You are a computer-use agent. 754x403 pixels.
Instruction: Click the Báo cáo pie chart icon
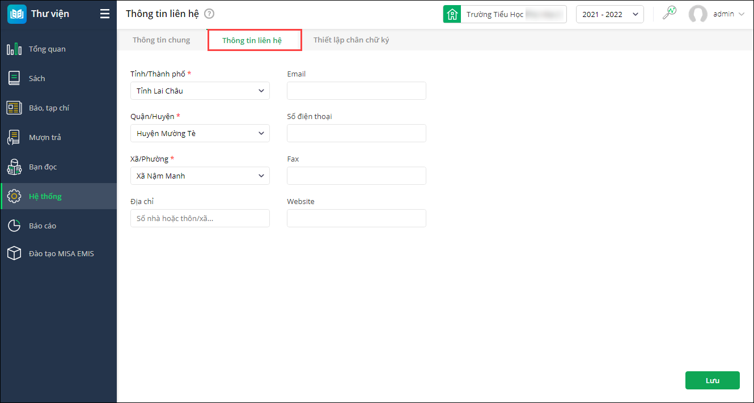click(x=14, y=226)
